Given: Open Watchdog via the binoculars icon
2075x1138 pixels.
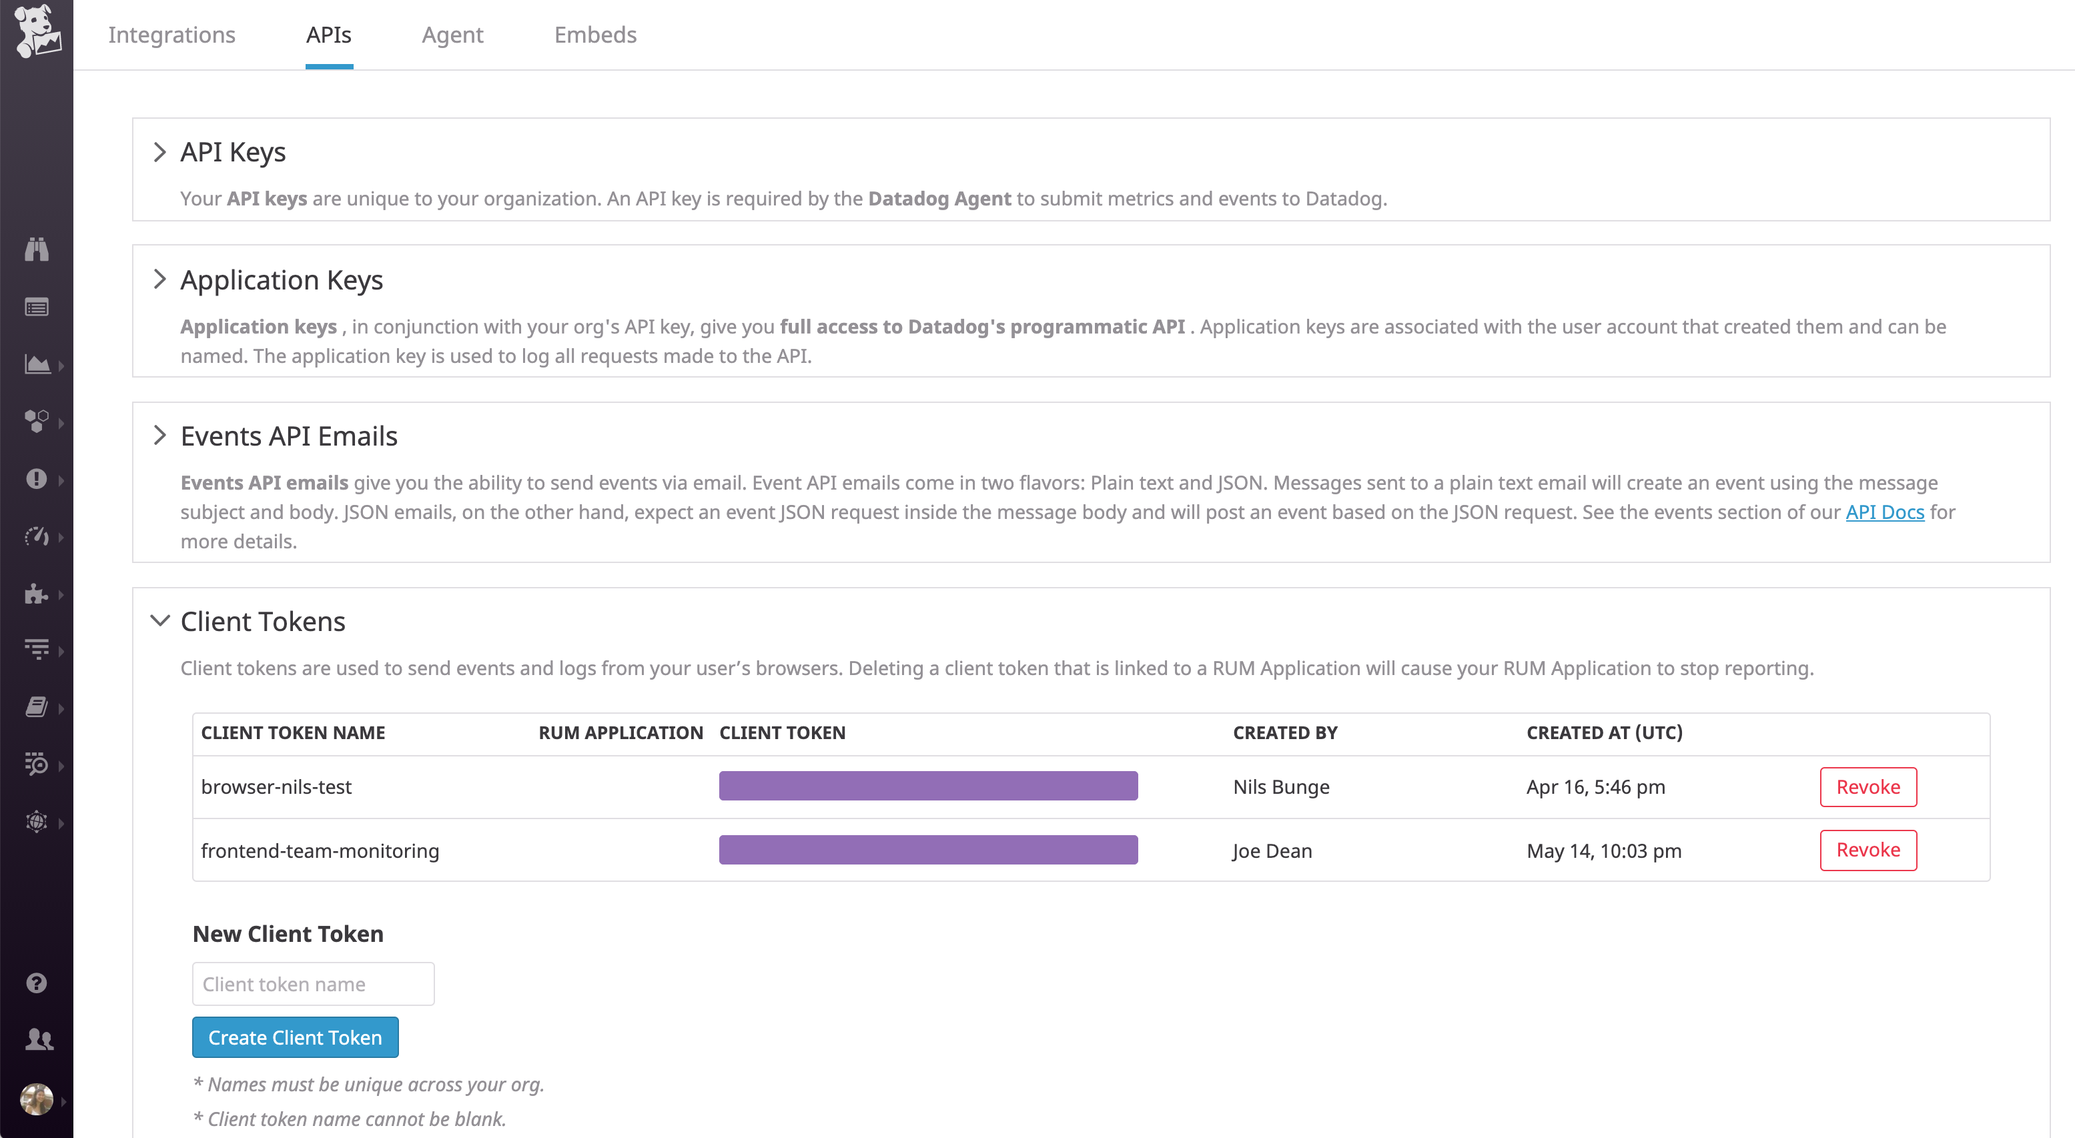Looking at the screenshot, I should tap(36, 249).
